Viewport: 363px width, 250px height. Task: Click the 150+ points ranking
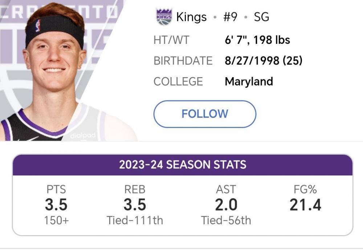(56, 220)
